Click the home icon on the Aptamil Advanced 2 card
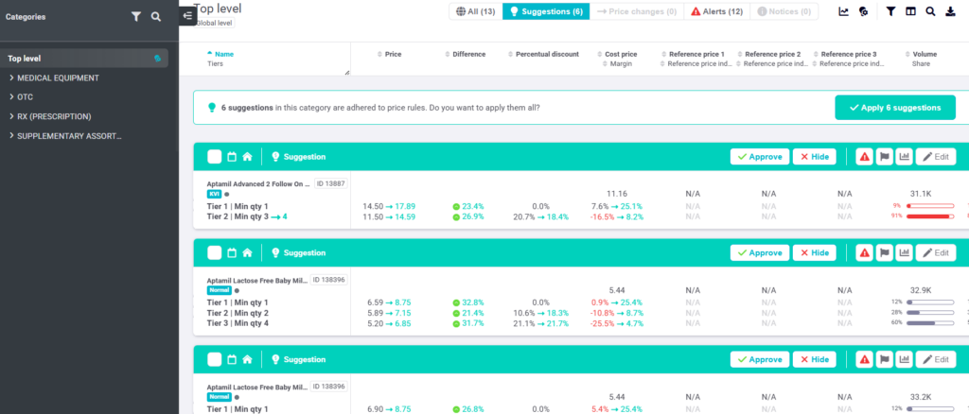969x414 pixels. (x=247, y=157)
